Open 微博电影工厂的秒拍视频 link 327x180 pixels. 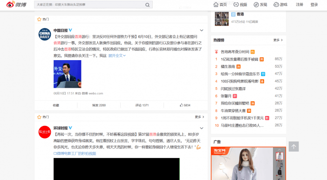click(x=75, y=153)
